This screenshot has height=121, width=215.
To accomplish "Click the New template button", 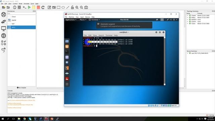I will pyautogui.click(x=21, y=88).
